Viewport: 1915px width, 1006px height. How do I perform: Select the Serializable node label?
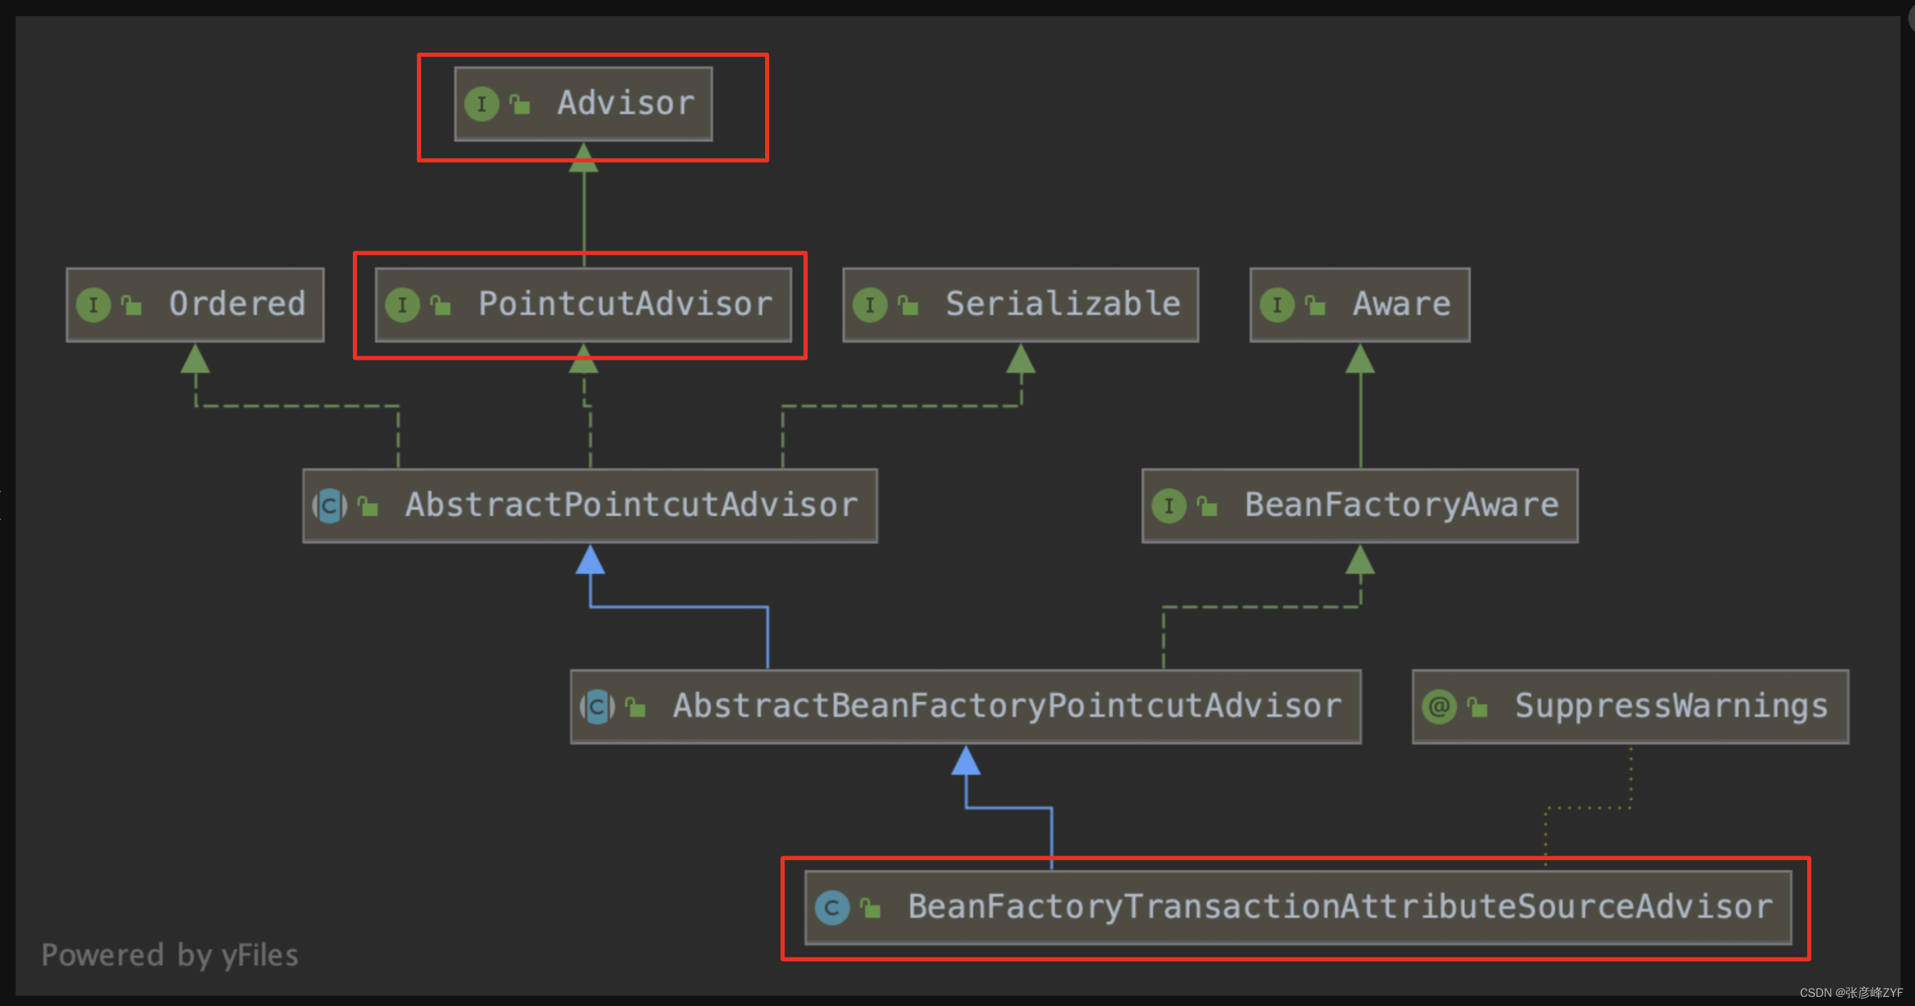(1063, 303)
